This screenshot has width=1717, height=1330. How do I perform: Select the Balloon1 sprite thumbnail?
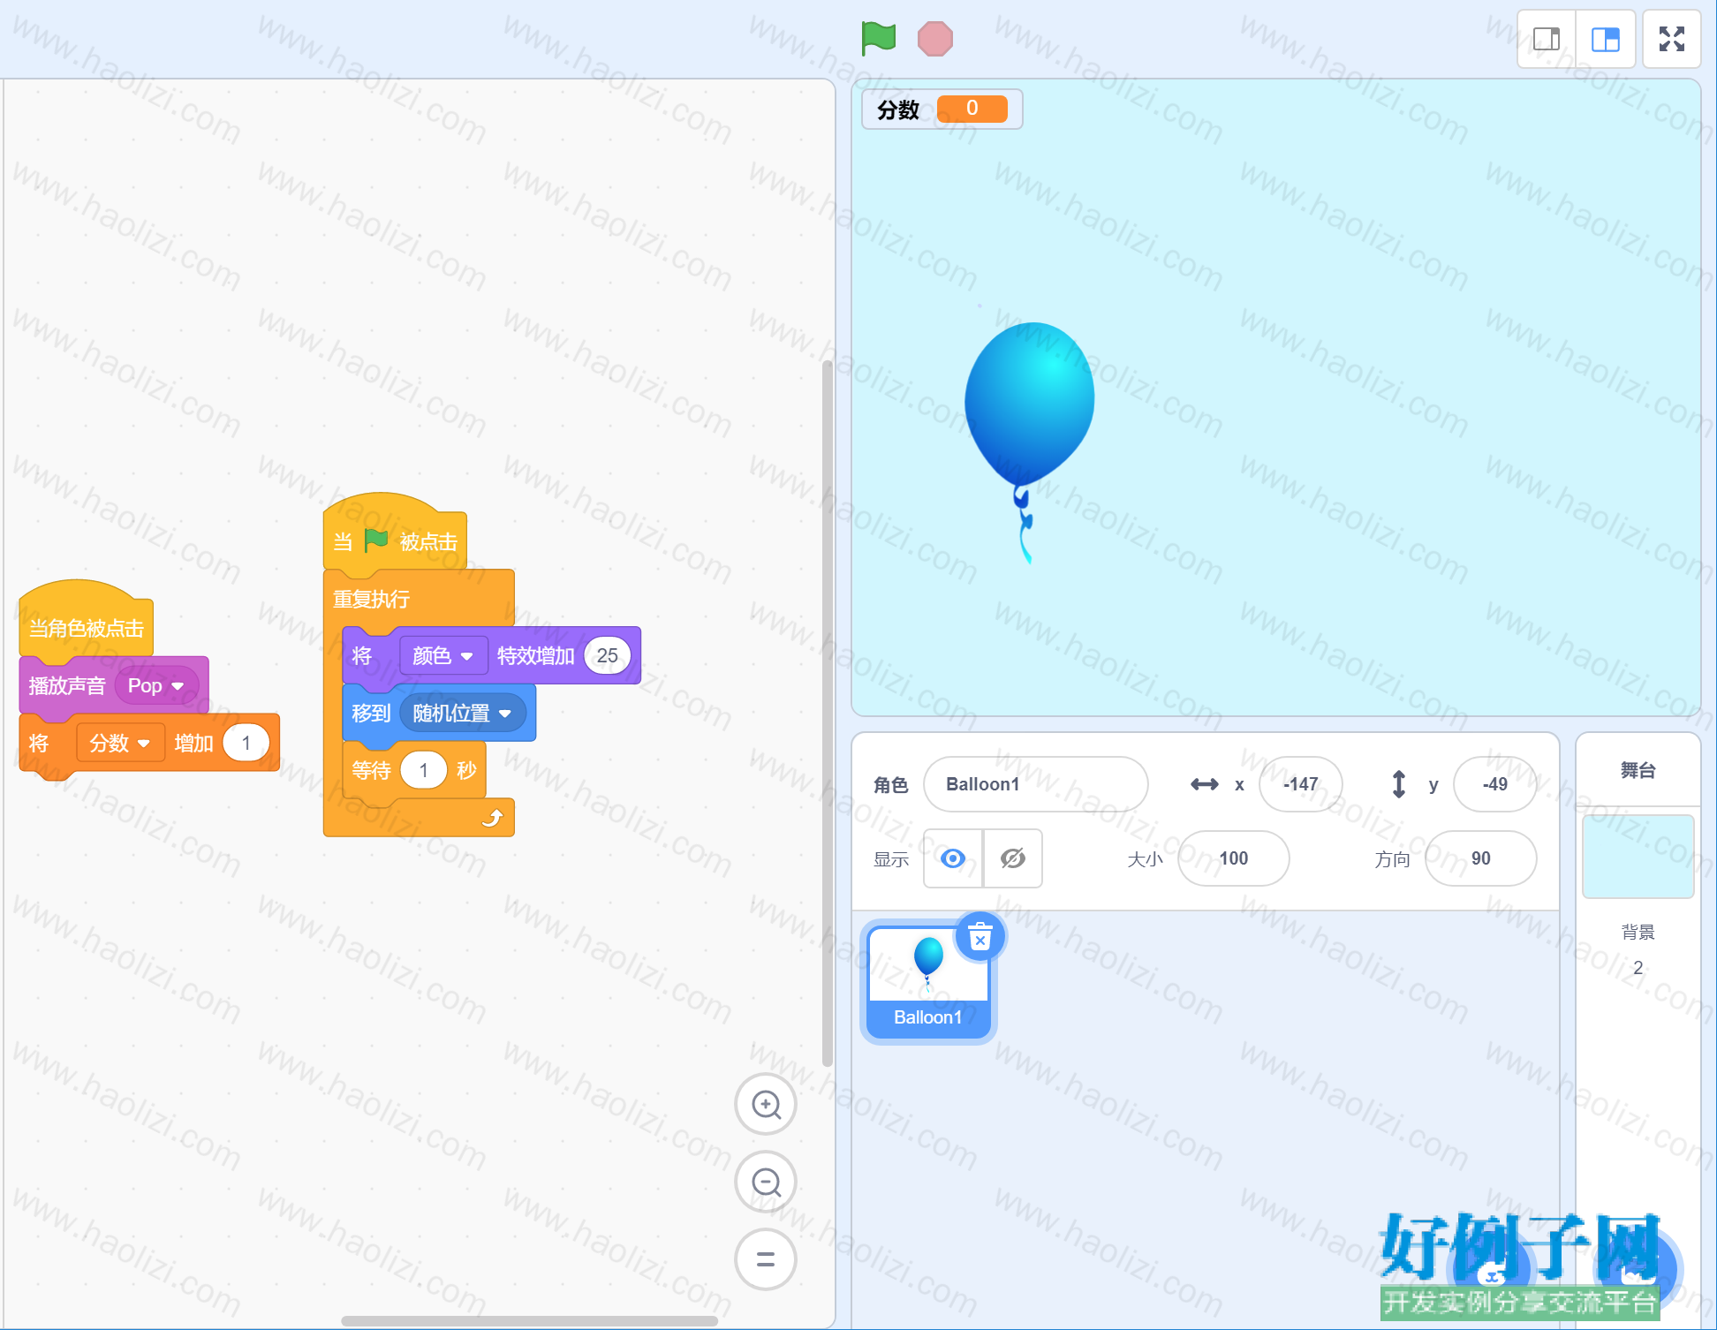coord(928,983)
